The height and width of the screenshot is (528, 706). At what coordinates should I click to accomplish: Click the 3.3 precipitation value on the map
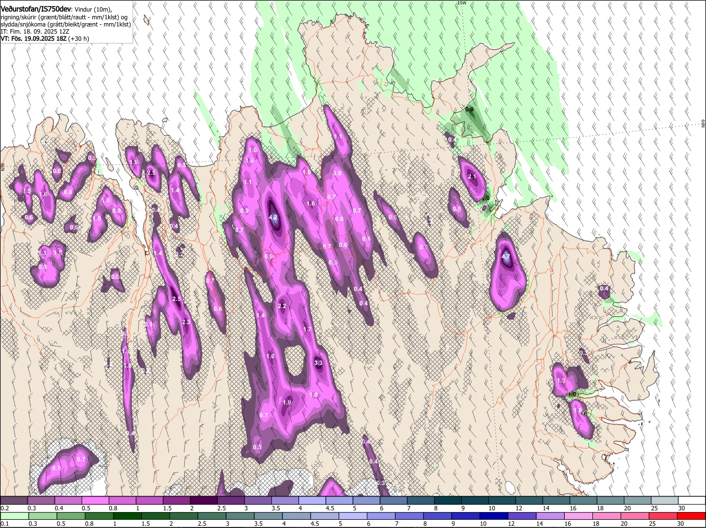(318, 363)
